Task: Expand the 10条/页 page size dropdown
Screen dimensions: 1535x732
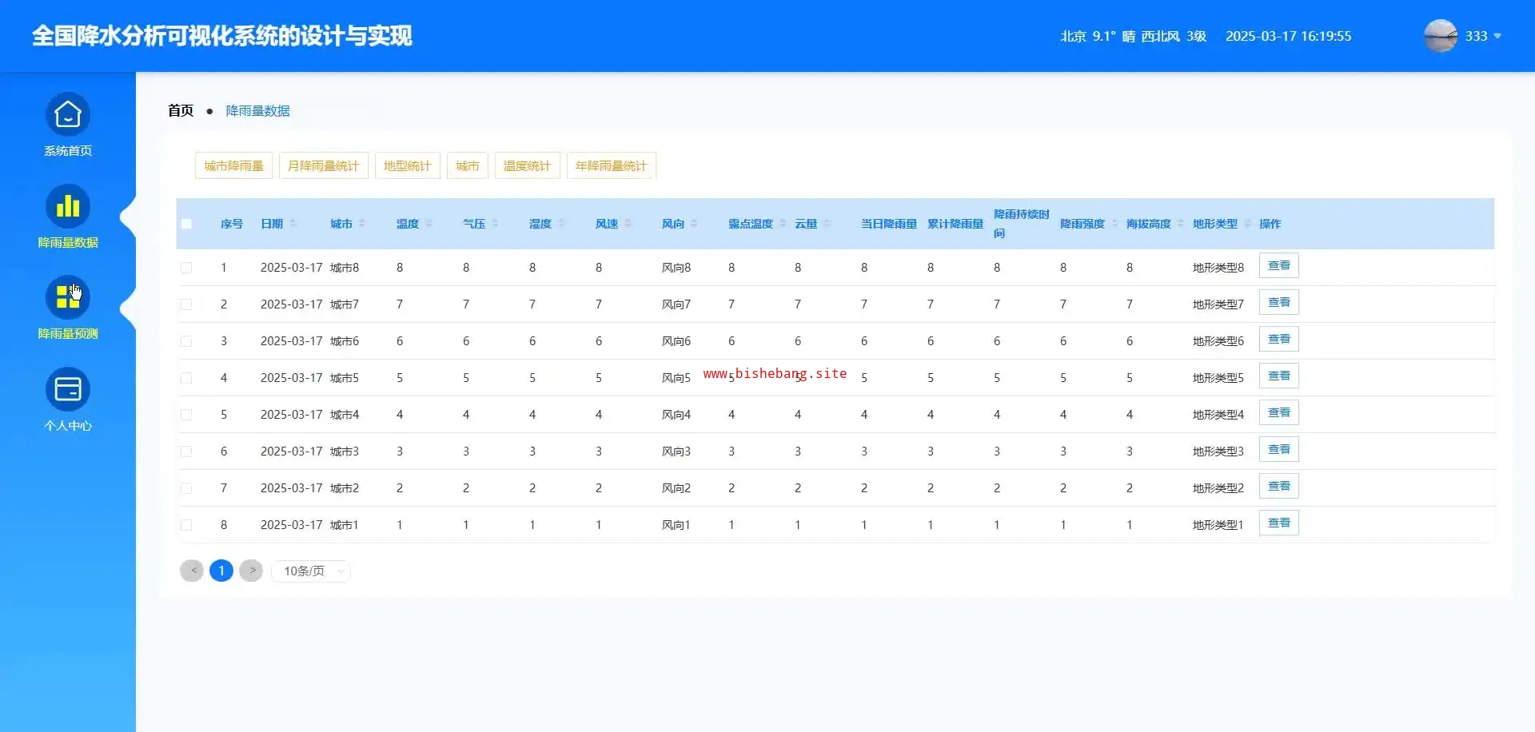Action: coord(311,571)
